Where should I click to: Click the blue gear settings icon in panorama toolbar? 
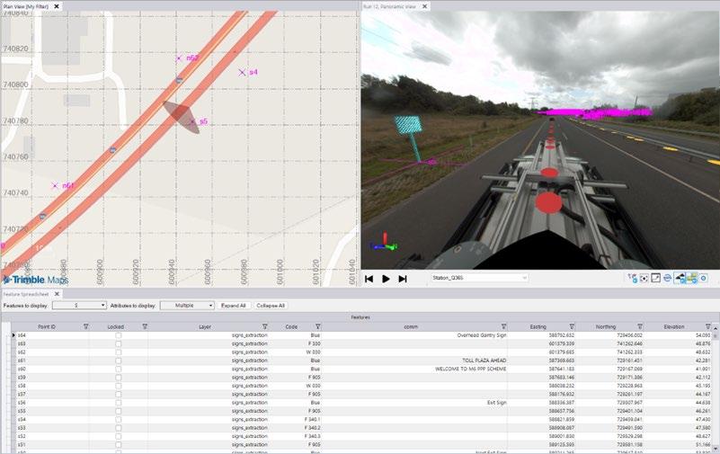coord(704,278)
